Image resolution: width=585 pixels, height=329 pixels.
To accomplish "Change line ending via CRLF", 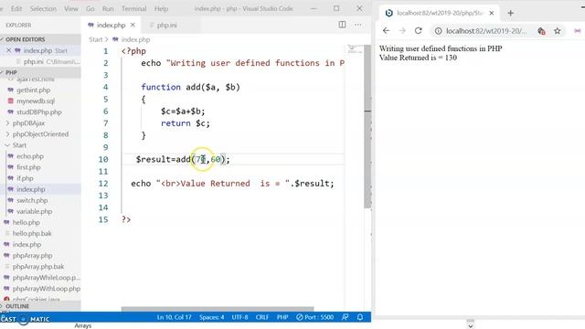I will tap(262, 317).
